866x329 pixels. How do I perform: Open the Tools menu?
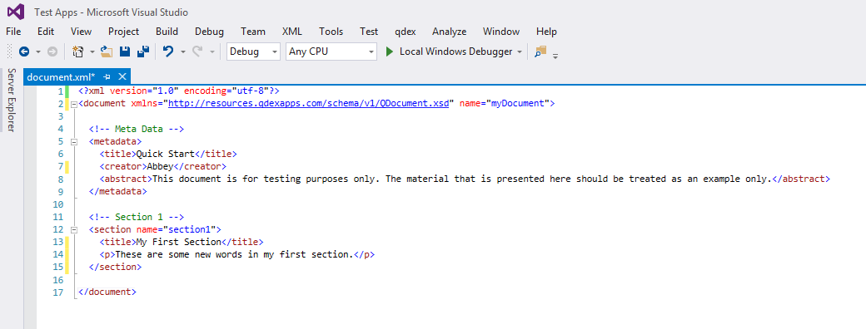click(x=331, y=32)
